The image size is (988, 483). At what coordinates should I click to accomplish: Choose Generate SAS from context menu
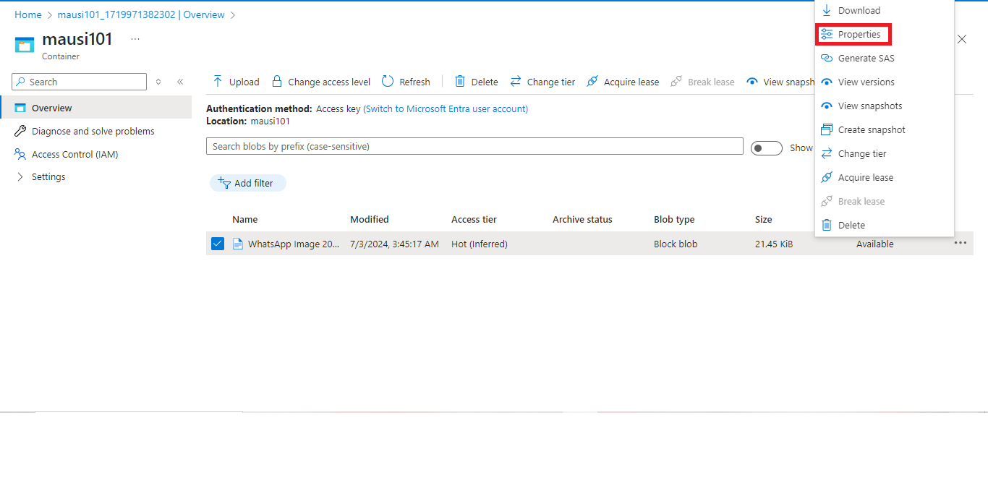[x=885, y=58]
